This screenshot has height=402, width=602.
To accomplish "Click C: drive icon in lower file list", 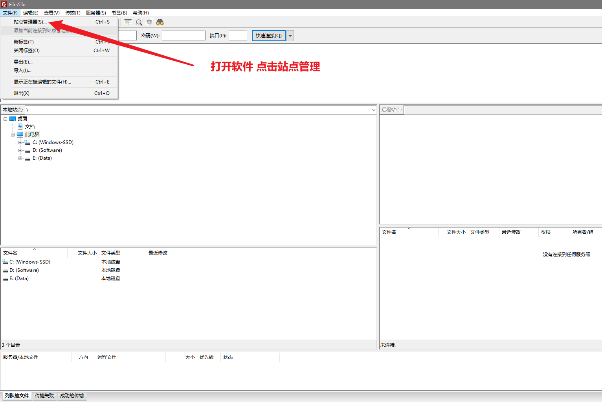I will [6, 262].
